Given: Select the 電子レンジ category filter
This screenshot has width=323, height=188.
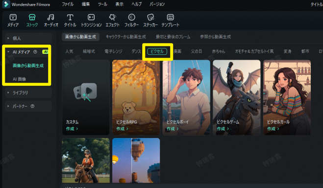Looking at the screenshot, I should tap(113, 51).
